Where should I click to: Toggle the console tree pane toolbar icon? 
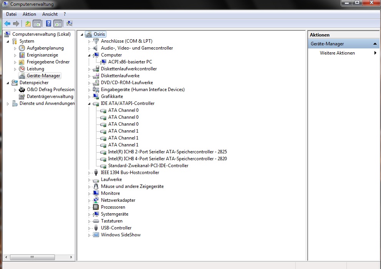pos(37,23)
